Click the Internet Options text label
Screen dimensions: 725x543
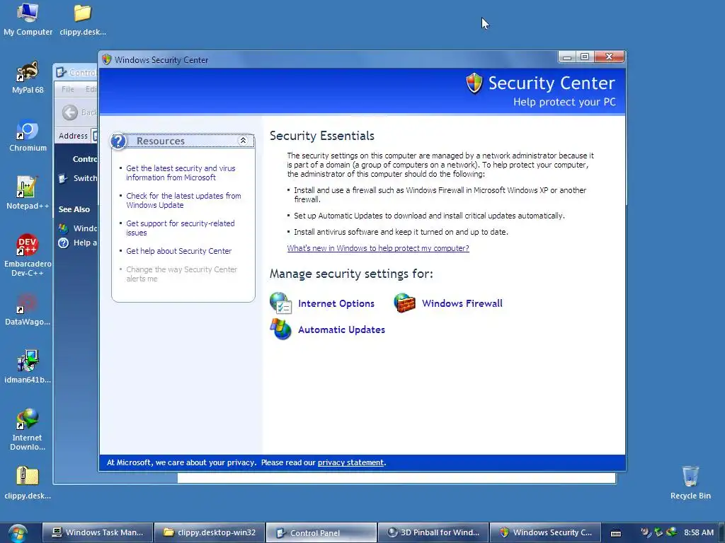tap(336, 303)
